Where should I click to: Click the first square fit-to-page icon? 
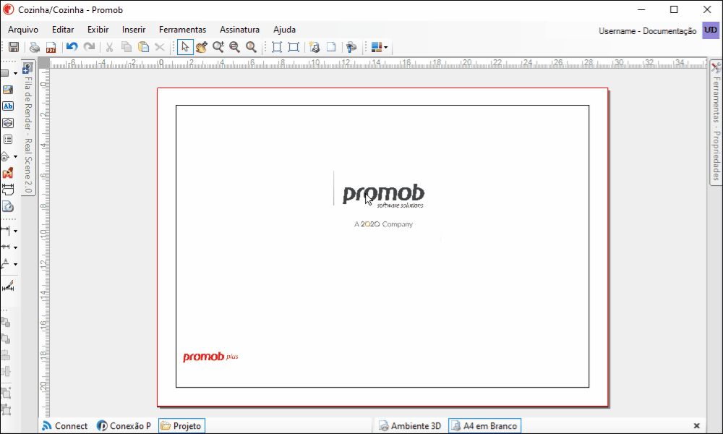[x=277, y=47]
